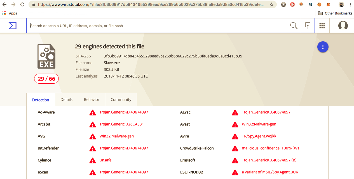
Task: Open the cookie extension icon
Action: [319, 4]
